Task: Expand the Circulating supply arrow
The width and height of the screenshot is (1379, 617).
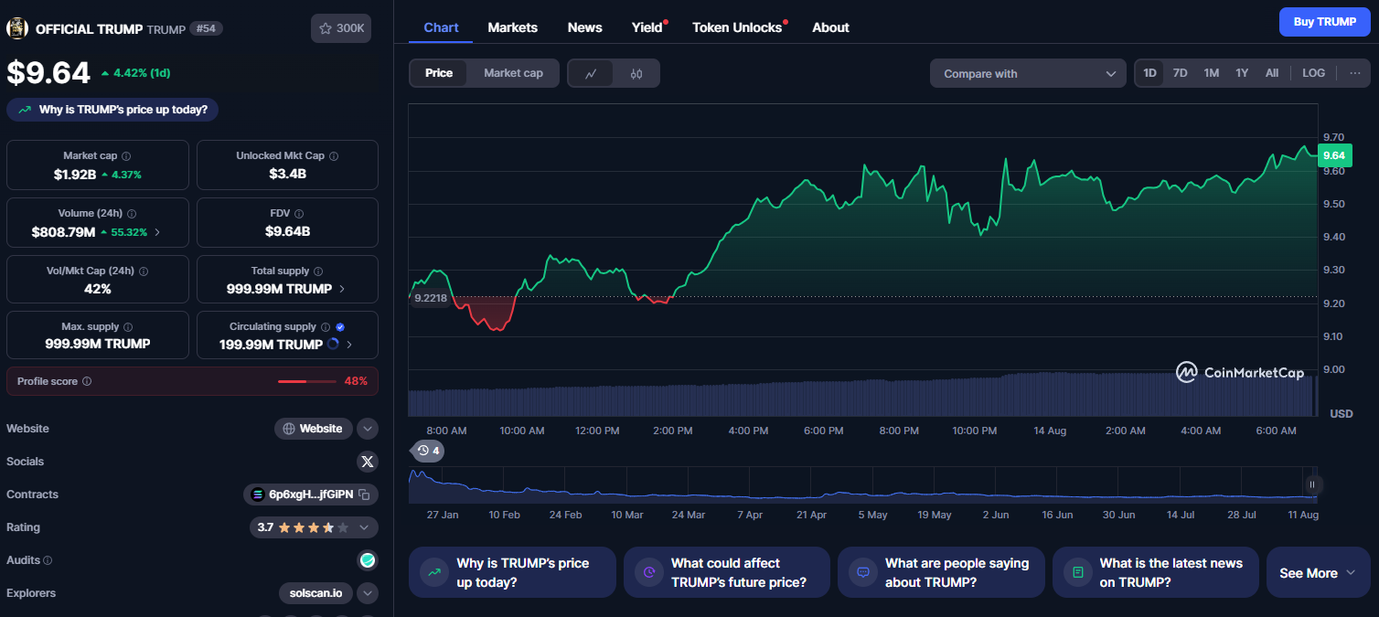Action: [348, 345]
